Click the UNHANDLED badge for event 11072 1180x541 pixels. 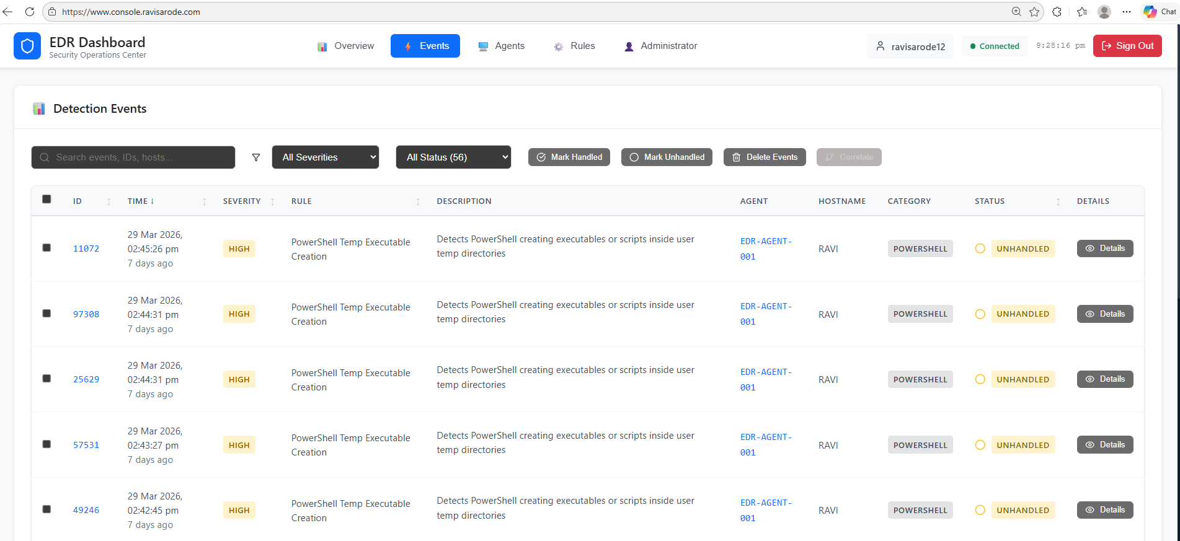1023,249
